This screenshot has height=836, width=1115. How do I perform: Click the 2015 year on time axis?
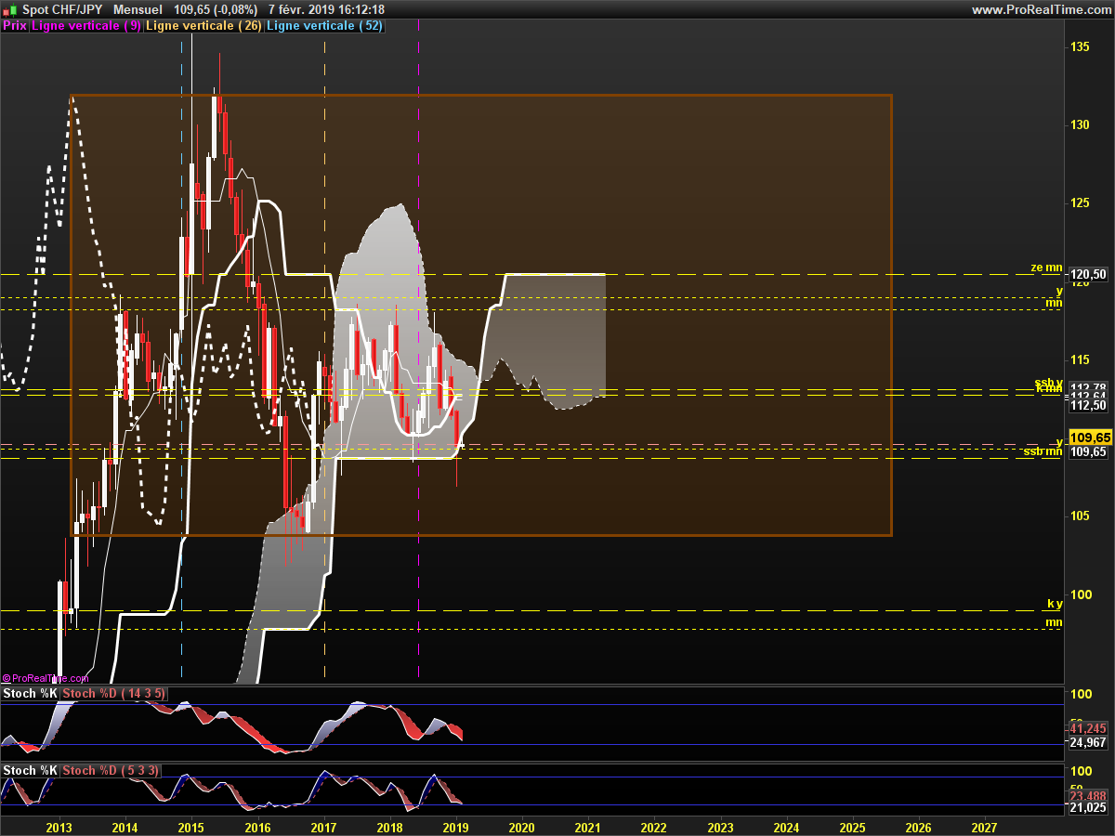point(190,826)
